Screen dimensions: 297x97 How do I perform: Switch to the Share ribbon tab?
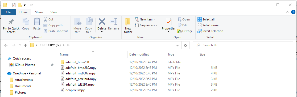39,12
